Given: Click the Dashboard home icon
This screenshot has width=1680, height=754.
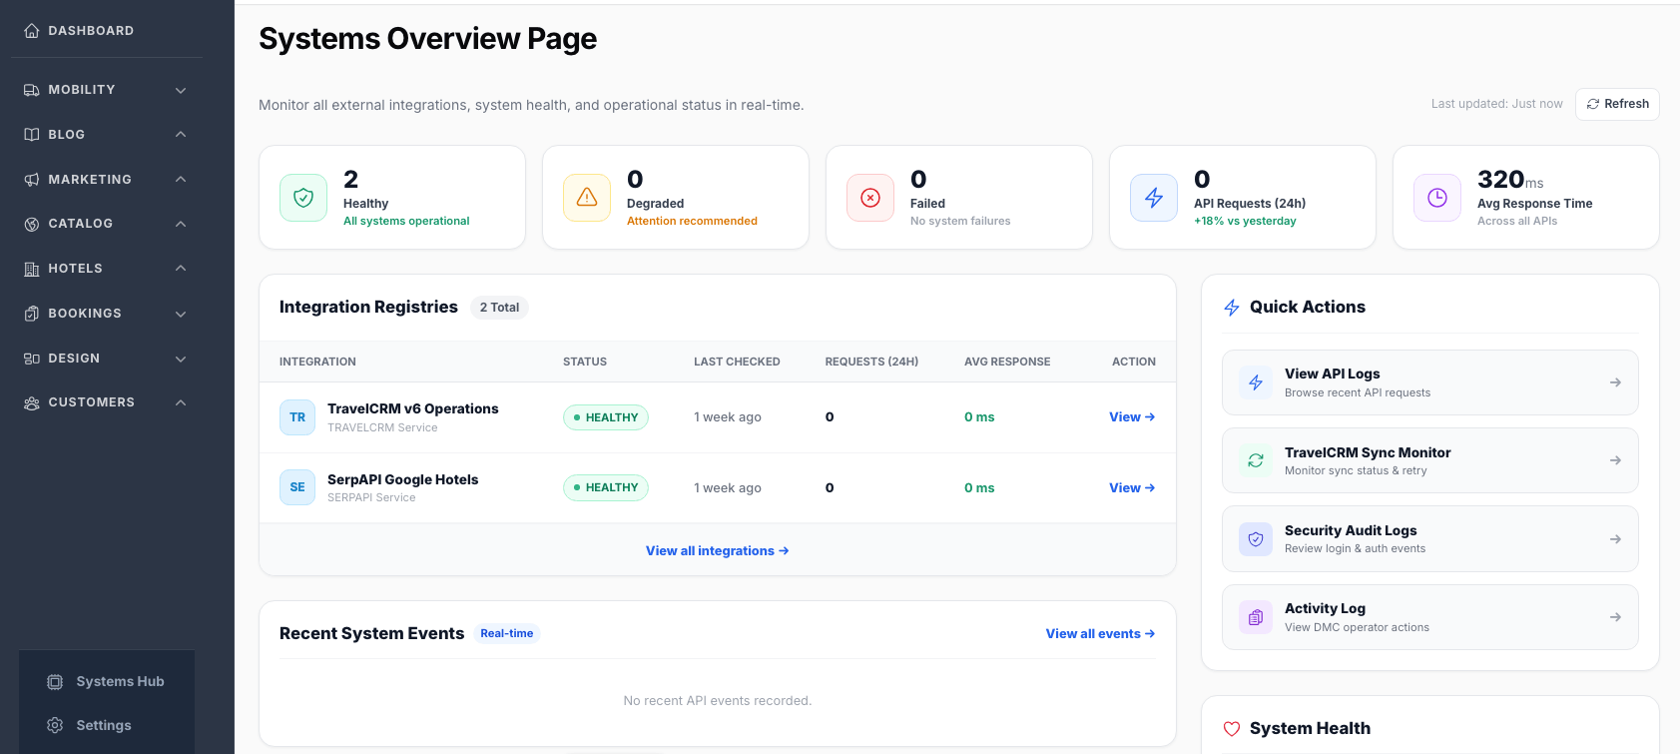Looking at the screenshot, I should coord(32,31).
